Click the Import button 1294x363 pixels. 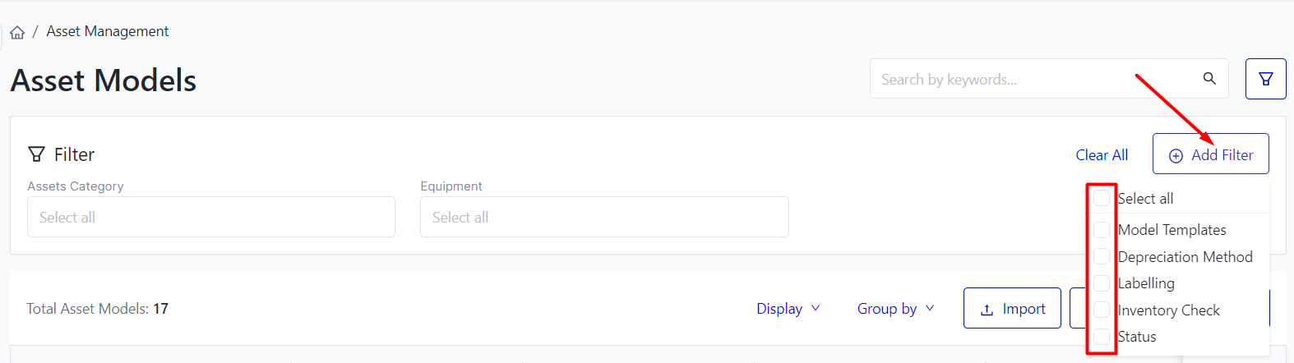[x=1012, y=309]
